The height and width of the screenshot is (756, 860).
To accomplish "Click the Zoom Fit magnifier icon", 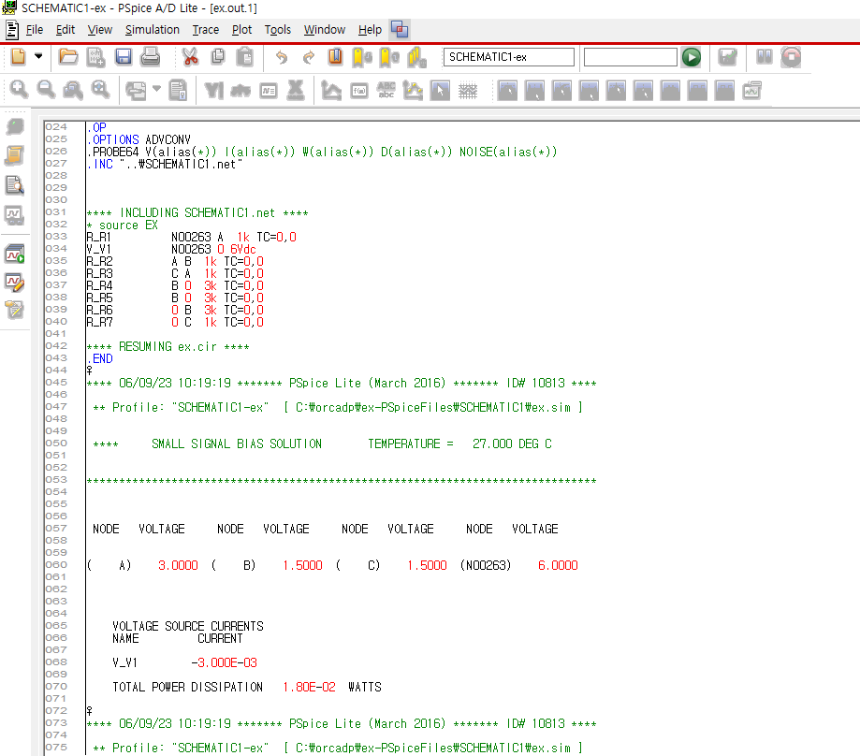I will coord(100,90).
